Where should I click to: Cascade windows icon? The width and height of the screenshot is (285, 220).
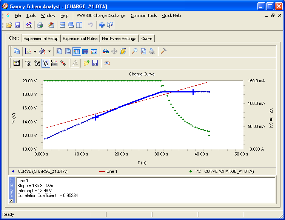[x=71, y=25]
